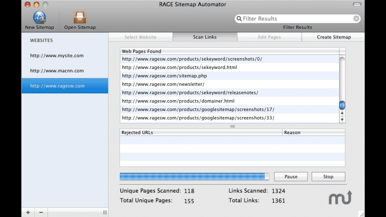Image resolution: width=386 pixels, height=217 pixels.
Task: Click the Rejected URLs column header
Action: coord(201,132)
